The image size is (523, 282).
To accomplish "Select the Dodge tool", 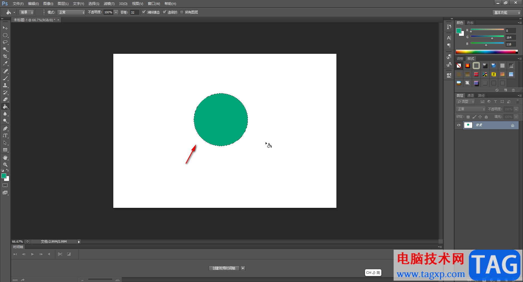I will 5,121.
